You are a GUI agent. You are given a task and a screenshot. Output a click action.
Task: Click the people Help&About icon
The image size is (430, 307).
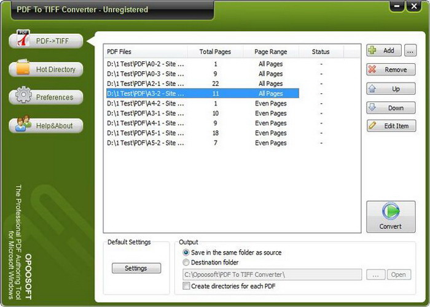point(23,123)
